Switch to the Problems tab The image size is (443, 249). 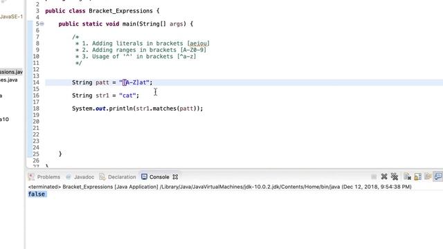[x=48, y=177]
